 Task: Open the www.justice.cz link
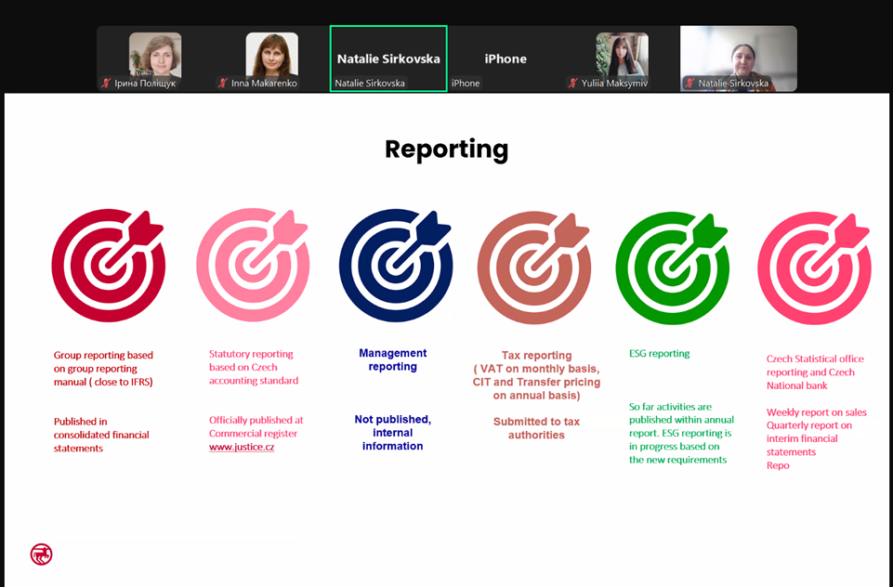click(x=242, y=447)
